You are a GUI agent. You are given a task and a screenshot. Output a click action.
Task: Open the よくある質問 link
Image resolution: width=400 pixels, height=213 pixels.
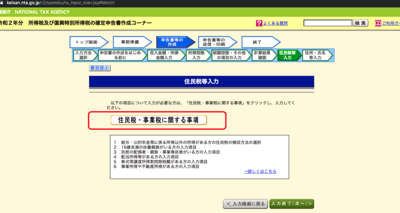click(x=275, y=23)
